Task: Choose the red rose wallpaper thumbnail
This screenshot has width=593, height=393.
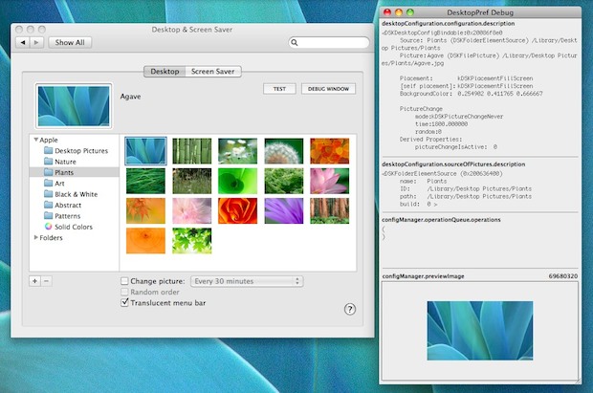Action: (238, 210)
